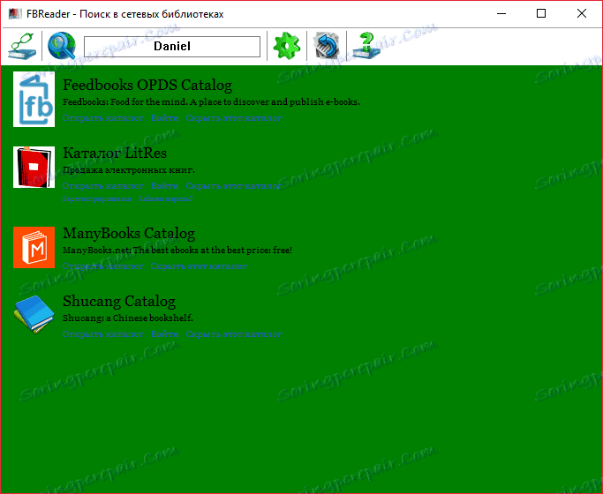
Task: Click the FBReader app icon in title bar
Action: pyautogui.click(x=15, y=14)
